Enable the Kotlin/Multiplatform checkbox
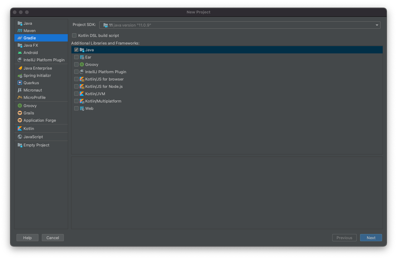The height and width of the screenshot is (259, 397). tap(76, 101)
